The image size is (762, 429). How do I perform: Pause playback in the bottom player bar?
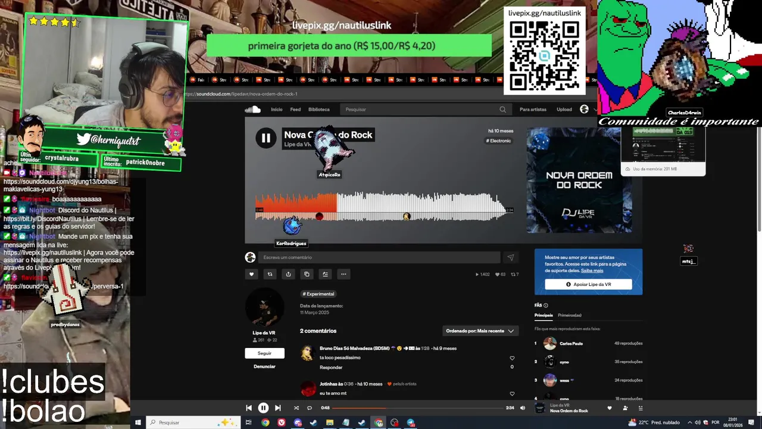tap(263, 408)
